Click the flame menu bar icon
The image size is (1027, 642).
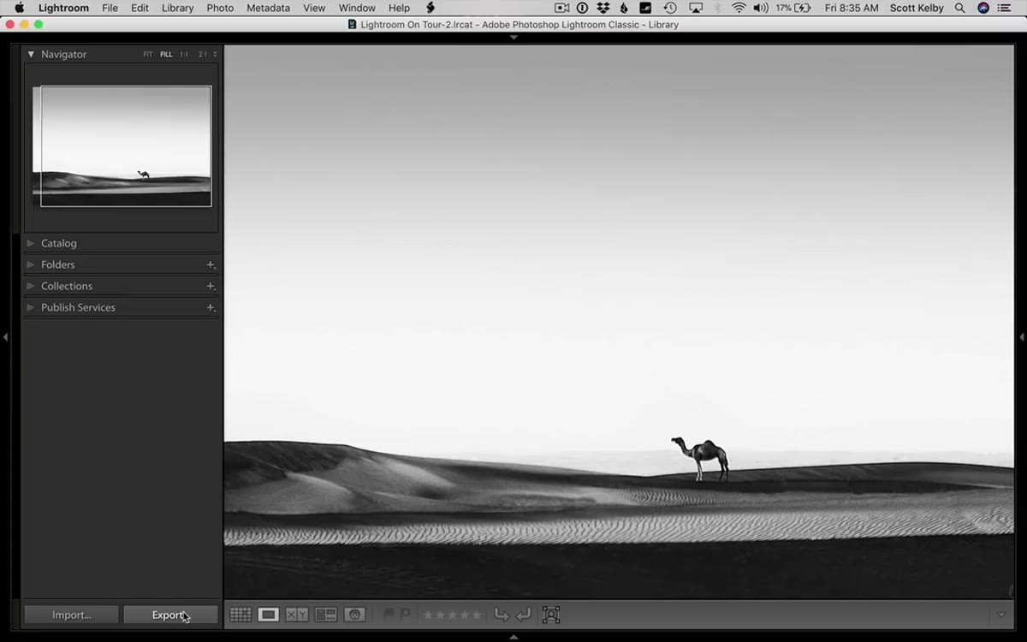624,8
